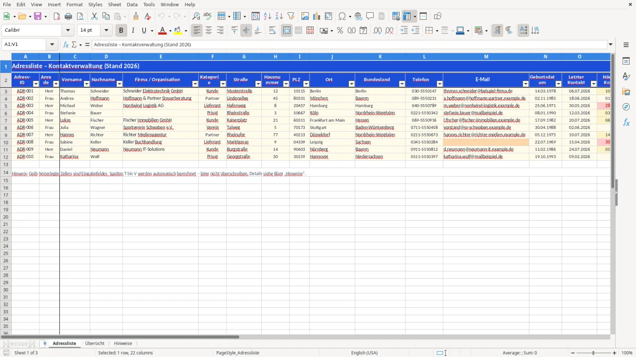Click the sidebar settings hamburger button

click(x=626, y=45)
